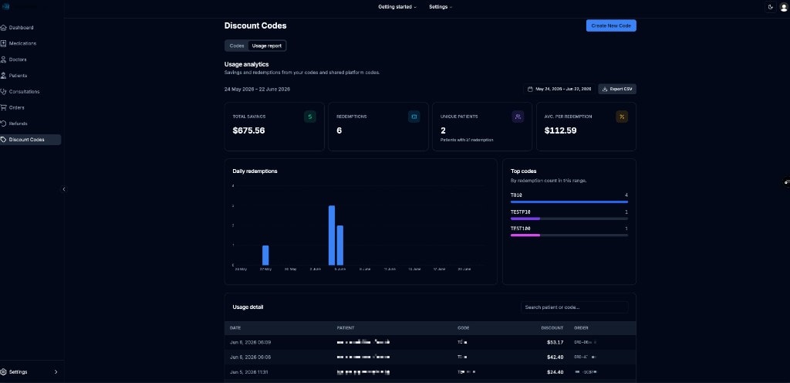Click the PATIENT column header
The image size is (790, 383).
point(345,328)
